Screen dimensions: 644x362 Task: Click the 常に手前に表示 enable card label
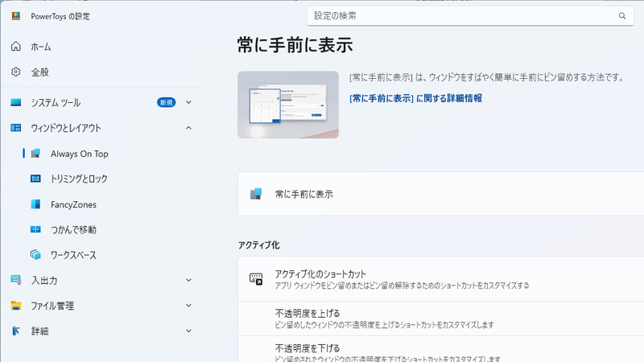point(304,194)
